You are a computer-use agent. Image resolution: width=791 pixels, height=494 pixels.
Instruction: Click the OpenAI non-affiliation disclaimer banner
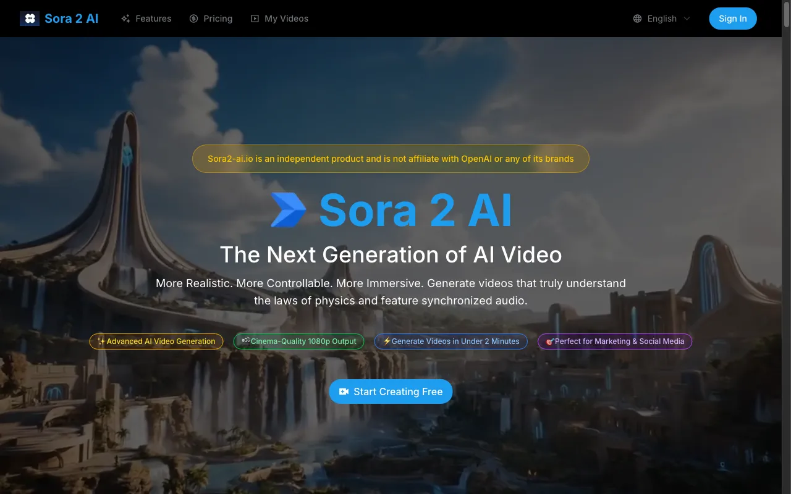click(391, 159)
